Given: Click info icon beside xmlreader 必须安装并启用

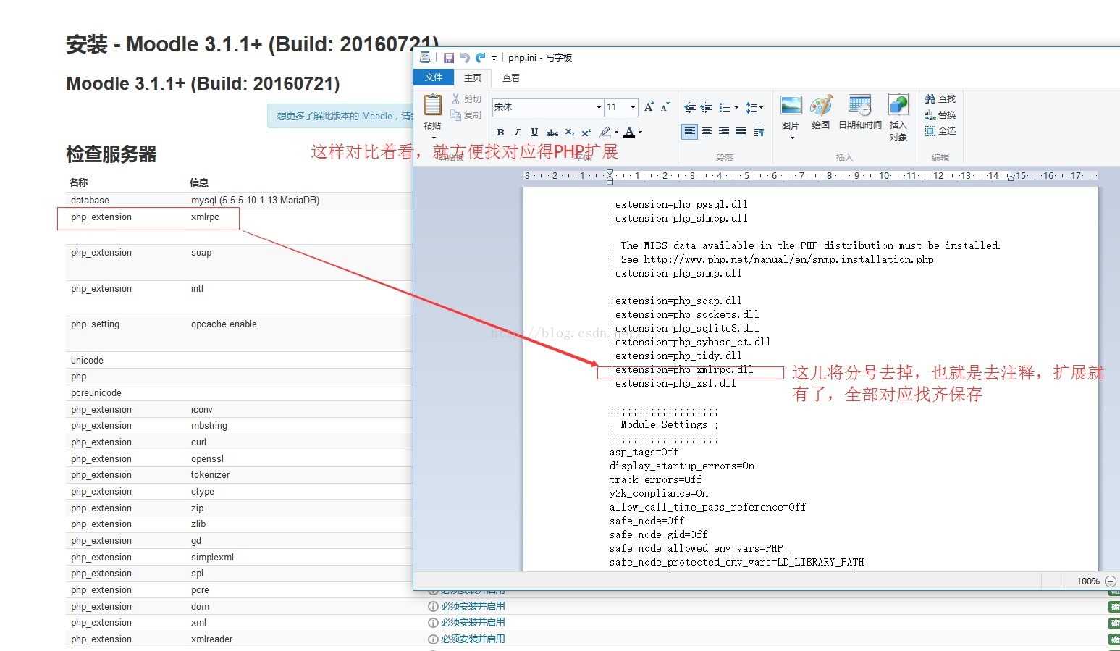Looking at the screenshot, I should coord(433,639).
